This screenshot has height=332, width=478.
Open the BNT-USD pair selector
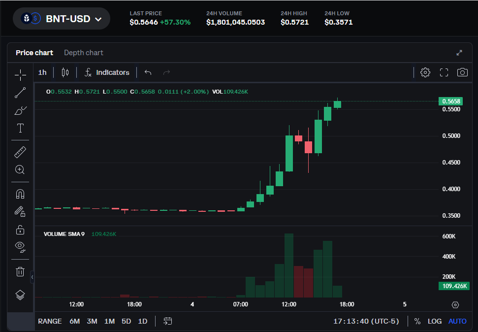point(61,19)
